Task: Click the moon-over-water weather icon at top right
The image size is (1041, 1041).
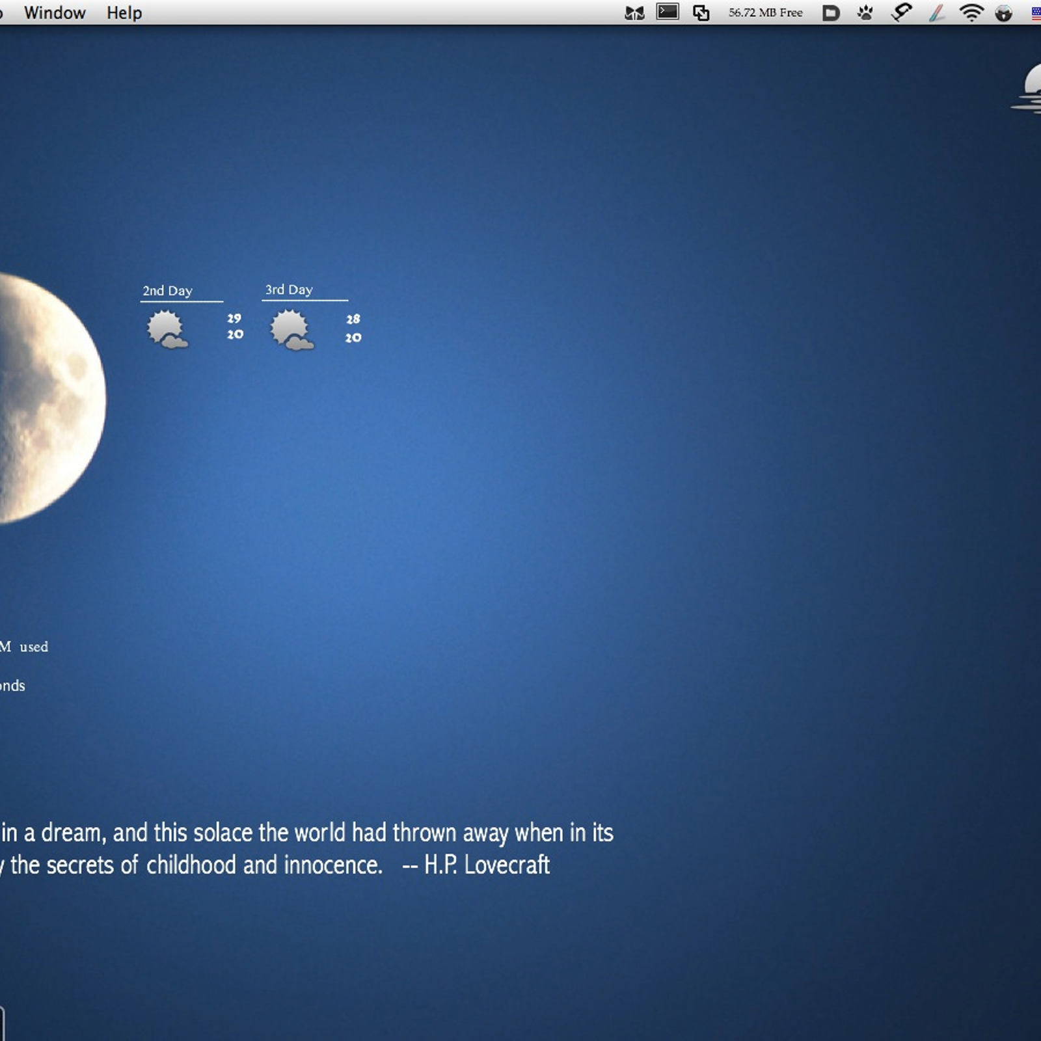Action: (1027, 89)
